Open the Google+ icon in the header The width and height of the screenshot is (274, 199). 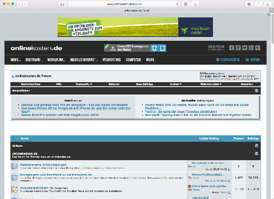click(x=238, y=48)
